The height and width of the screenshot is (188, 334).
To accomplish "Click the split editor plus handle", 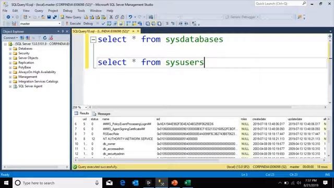I will coord(330,37).
